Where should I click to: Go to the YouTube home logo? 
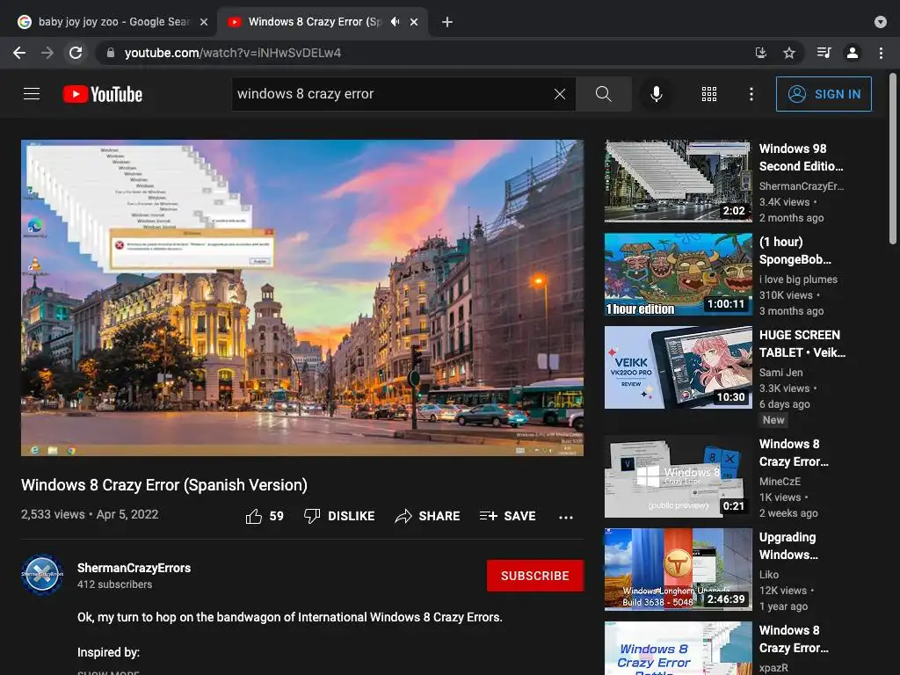coord(103,94)
